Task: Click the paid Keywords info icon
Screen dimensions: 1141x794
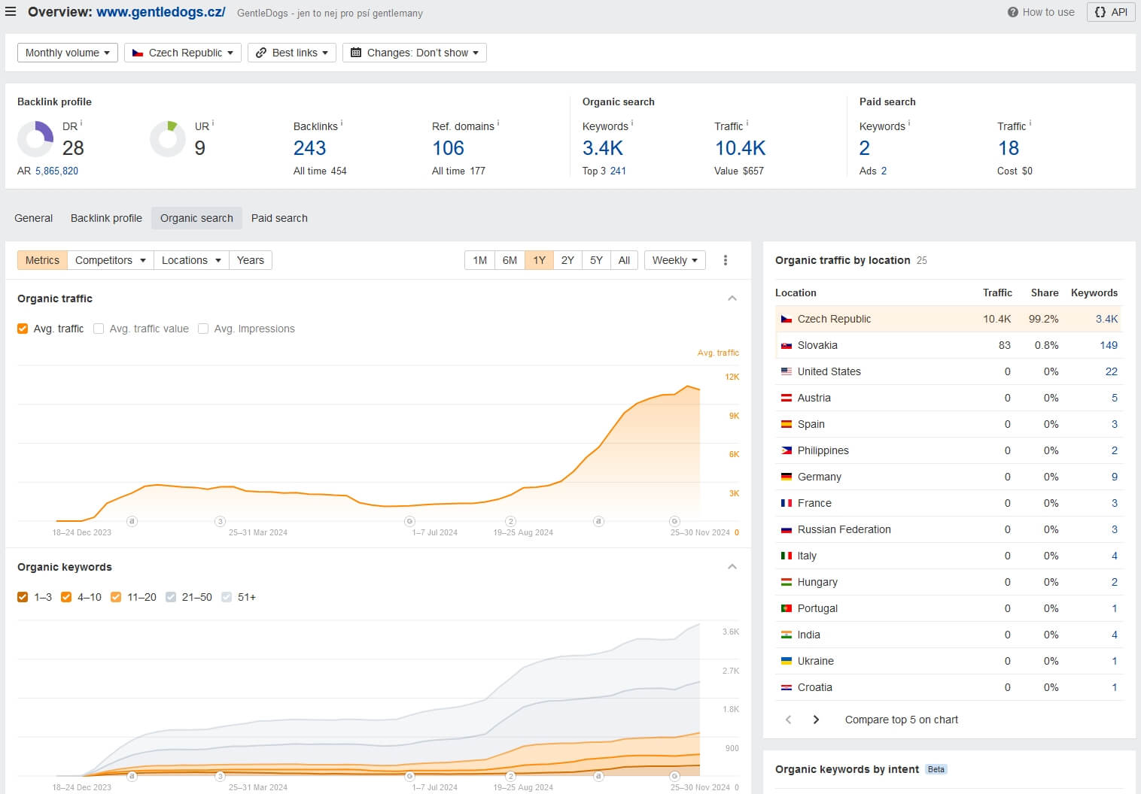Action: [x=909, y=123]
